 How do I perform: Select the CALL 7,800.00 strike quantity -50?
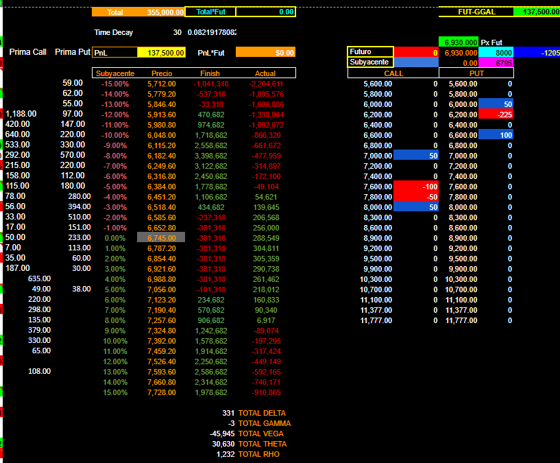[x=416, y=197]
